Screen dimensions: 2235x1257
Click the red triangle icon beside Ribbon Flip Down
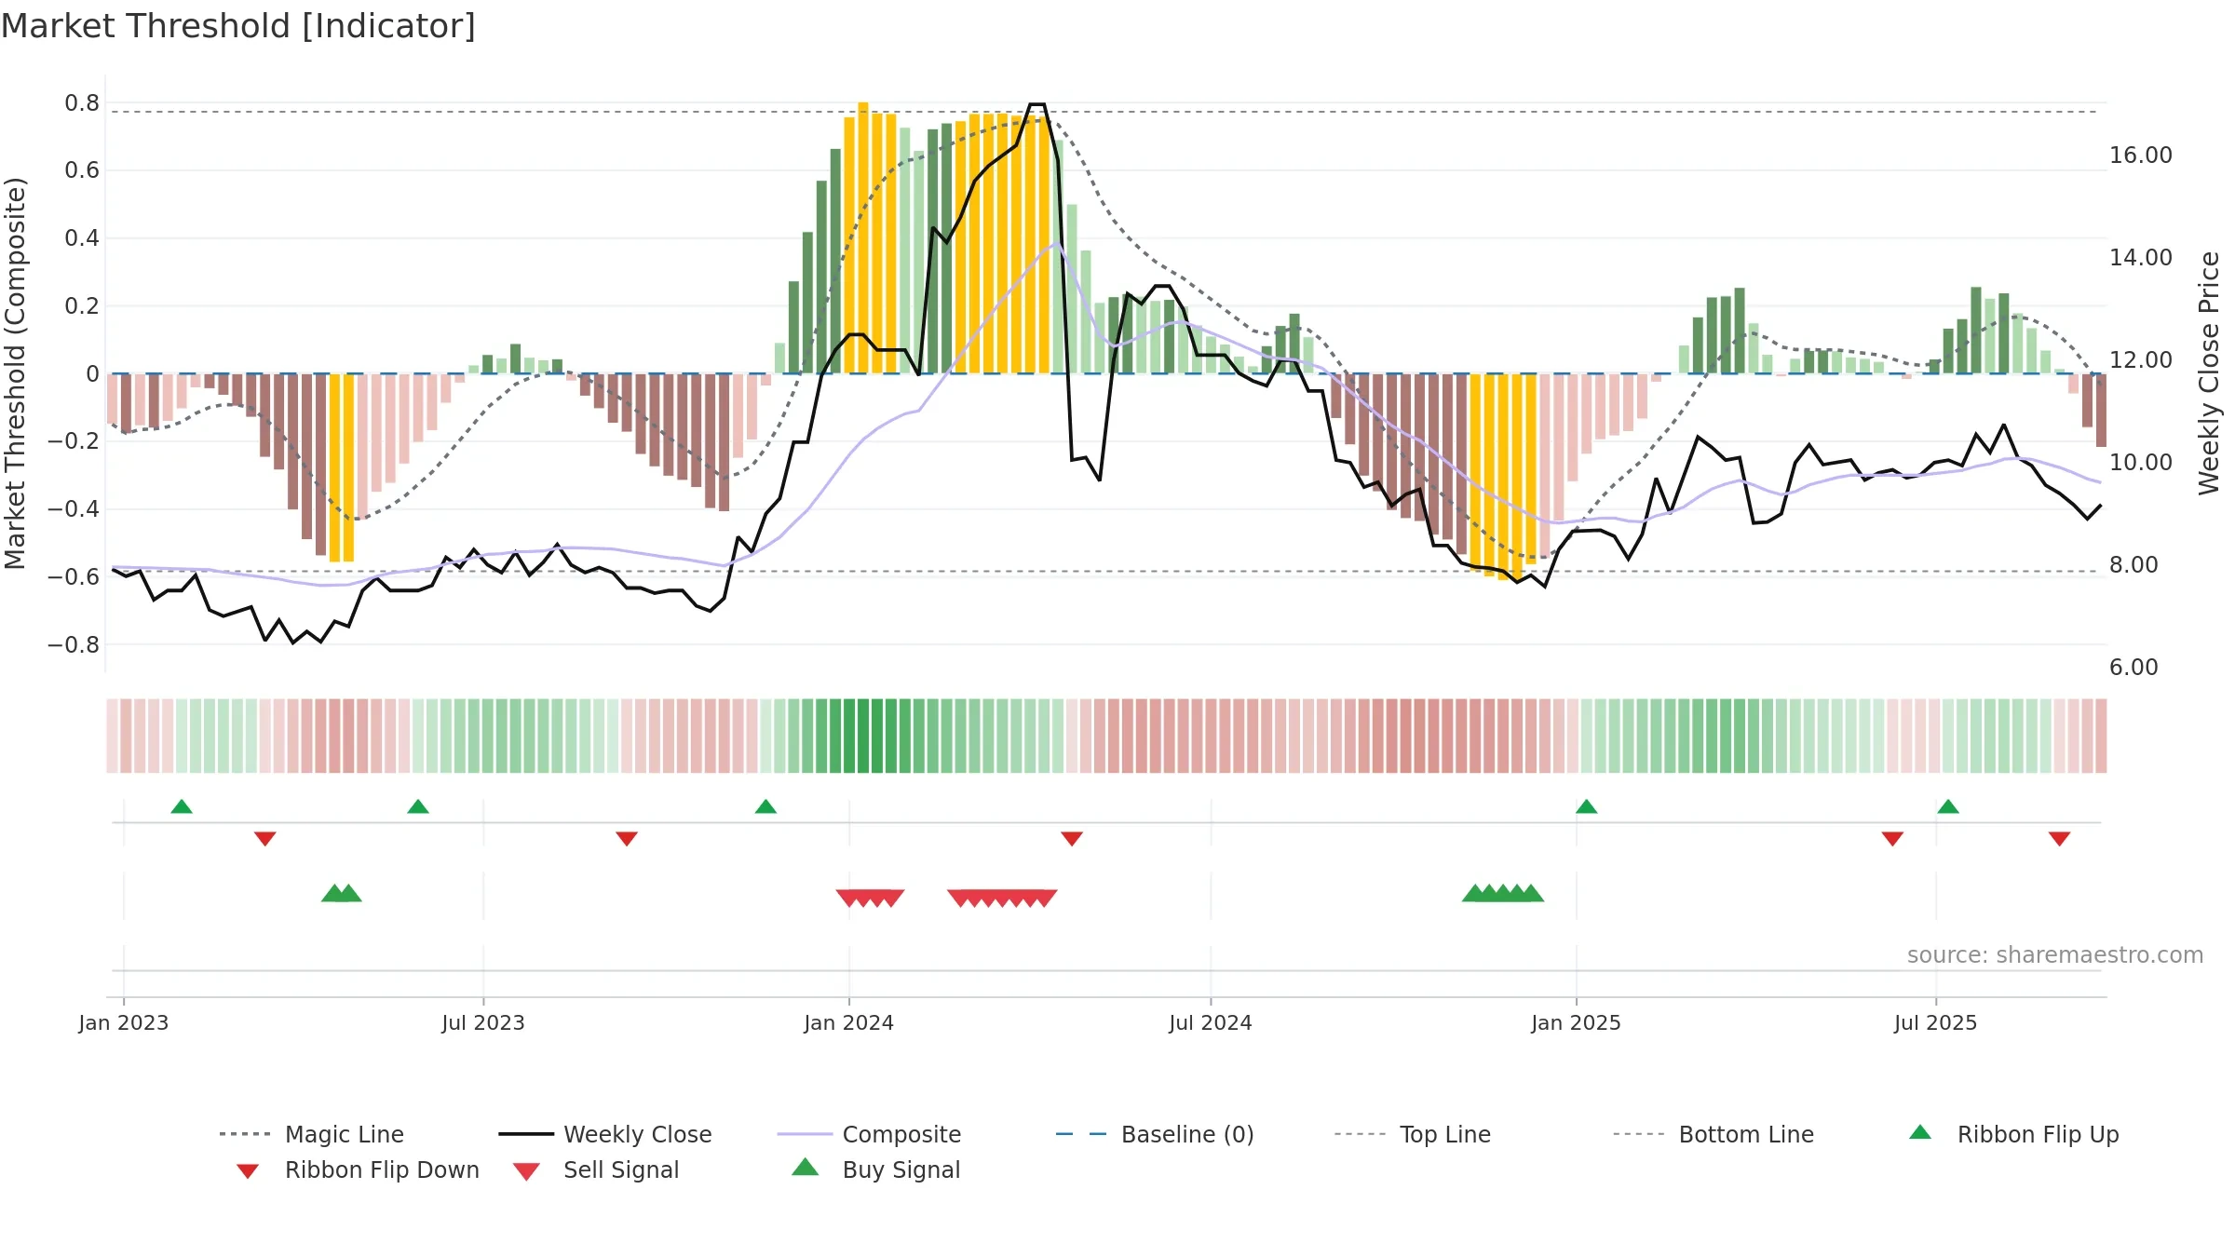[x=248, y=1171]
